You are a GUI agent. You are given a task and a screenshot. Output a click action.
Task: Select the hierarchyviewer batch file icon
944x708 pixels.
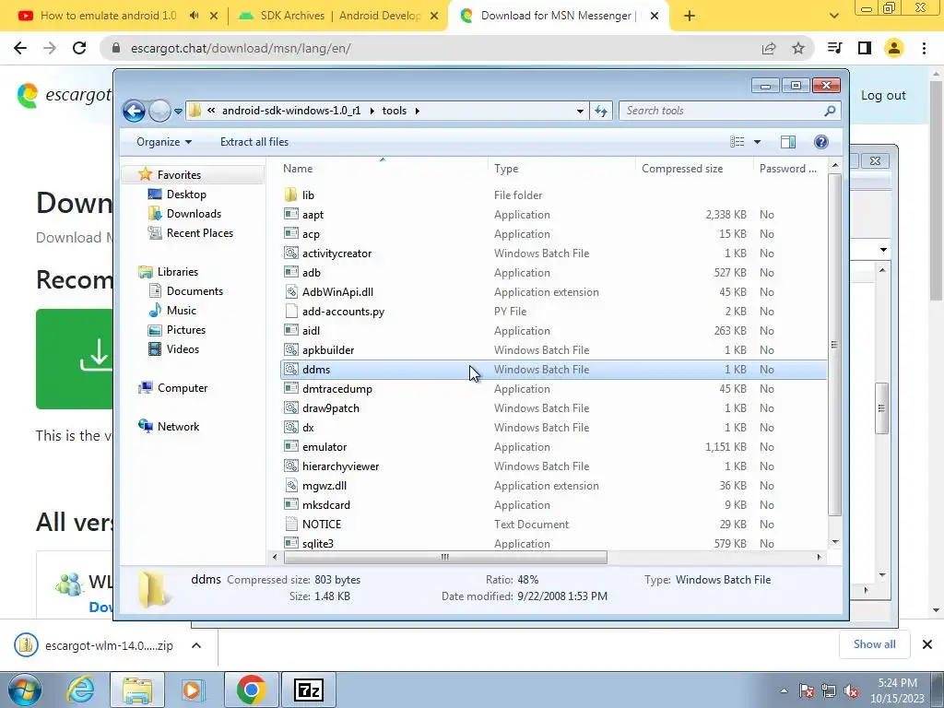tap(290, 466)
